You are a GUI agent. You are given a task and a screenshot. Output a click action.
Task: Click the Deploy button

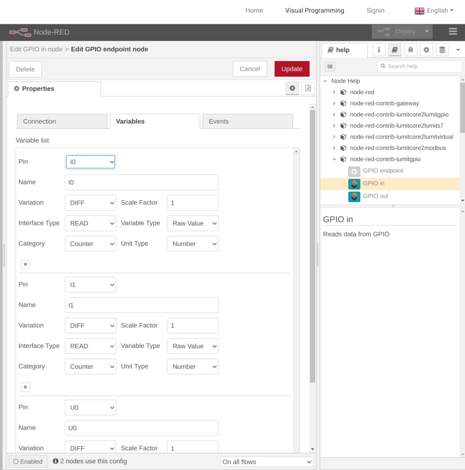tap(397, 32)
